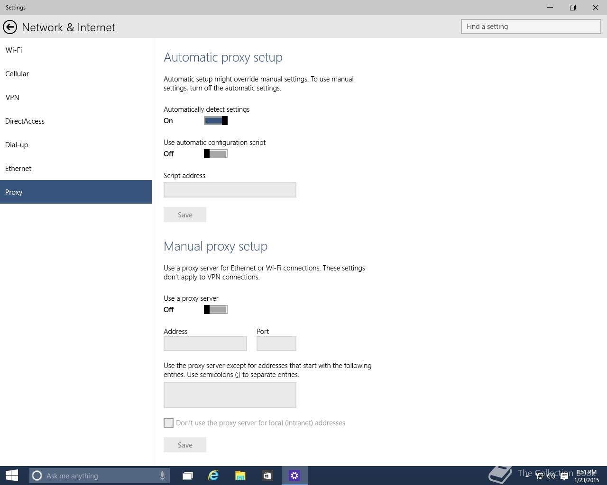Click Save under Script address
Screen dimensions: 607x485
click(x=185, y=215)
